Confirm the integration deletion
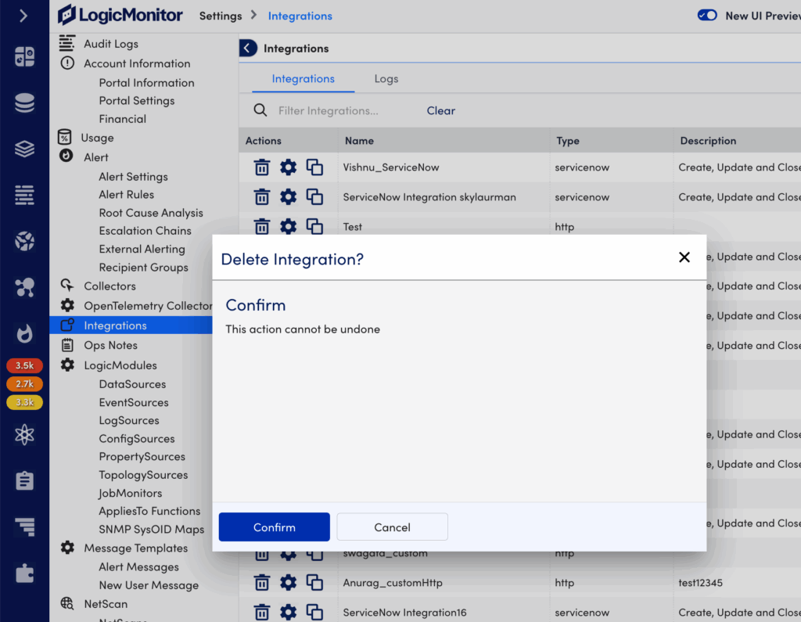The width and height of the screenshot is (801, 622). [274, 527]
